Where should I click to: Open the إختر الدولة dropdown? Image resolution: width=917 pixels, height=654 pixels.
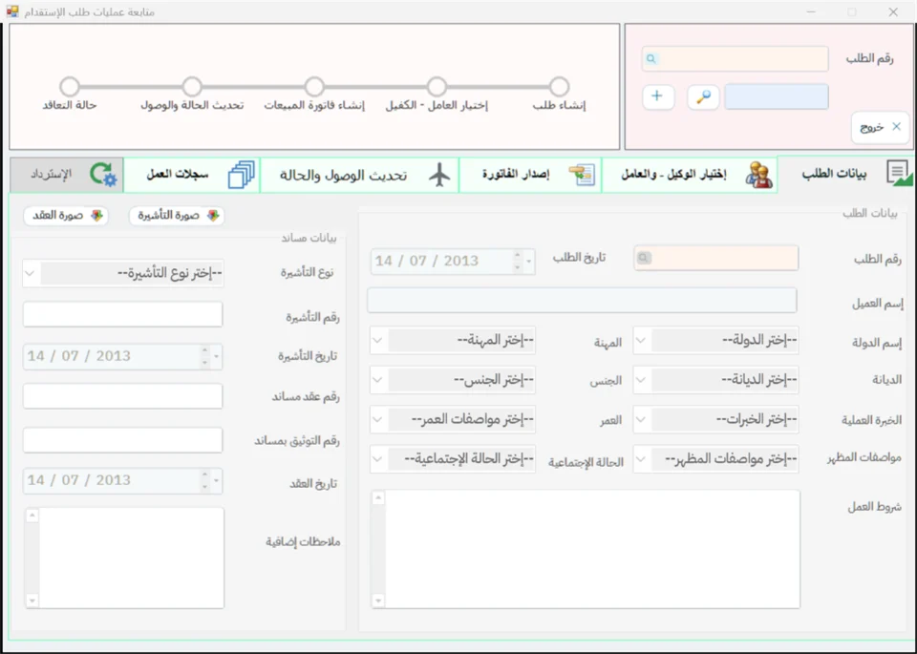pyautogui.click(x=715, y=341)
